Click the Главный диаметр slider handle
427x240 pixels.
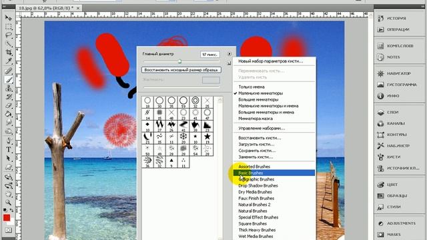(179, 61)
